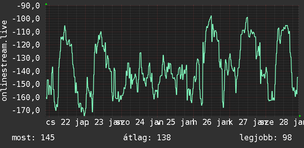Click the x-axis date label '25 jan'
This screenshot has height=148, width=304.
click(181, 123)
